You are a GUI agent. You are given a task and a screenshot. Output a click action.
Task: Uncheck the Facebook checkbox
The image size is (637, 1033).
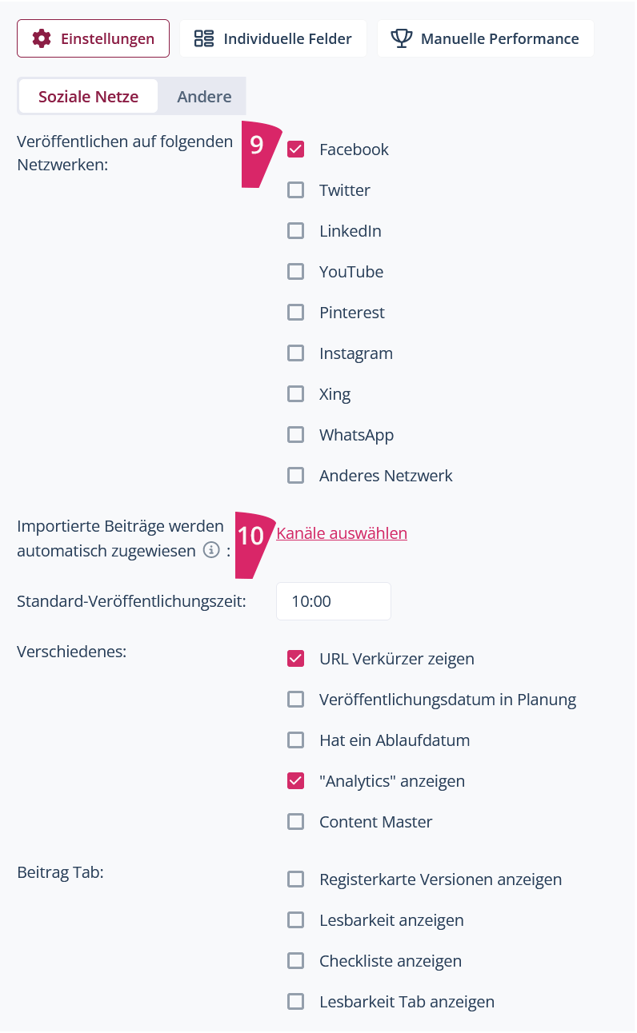pos(296,150)
